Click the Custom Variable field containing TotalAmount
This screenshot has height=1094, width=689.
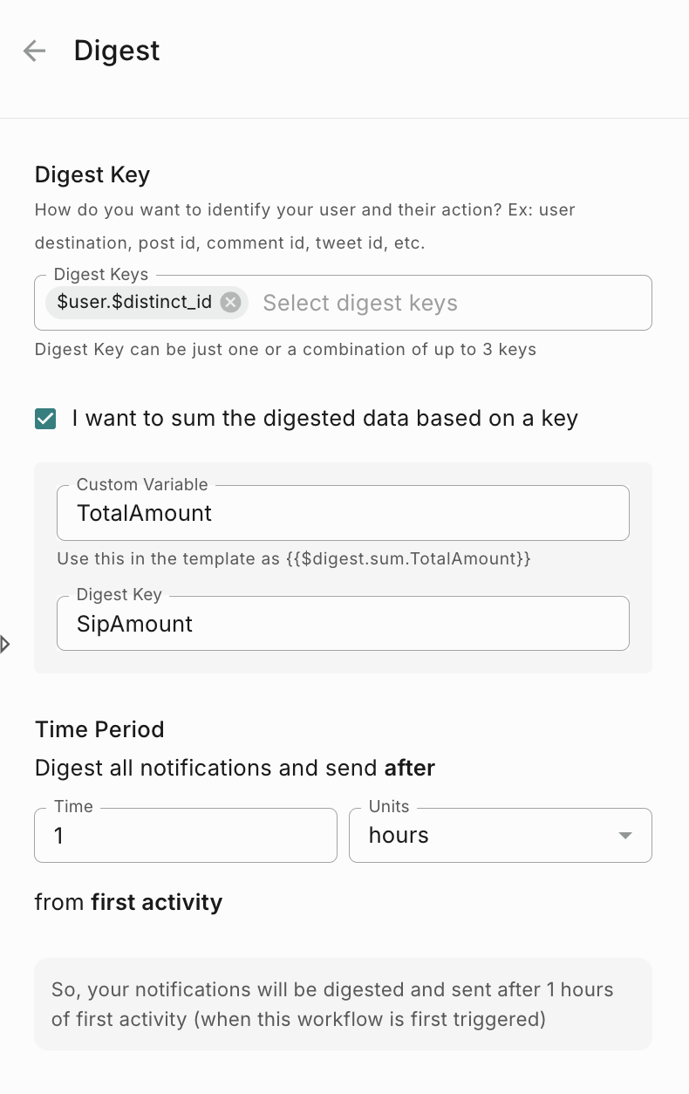pos(342,513)
